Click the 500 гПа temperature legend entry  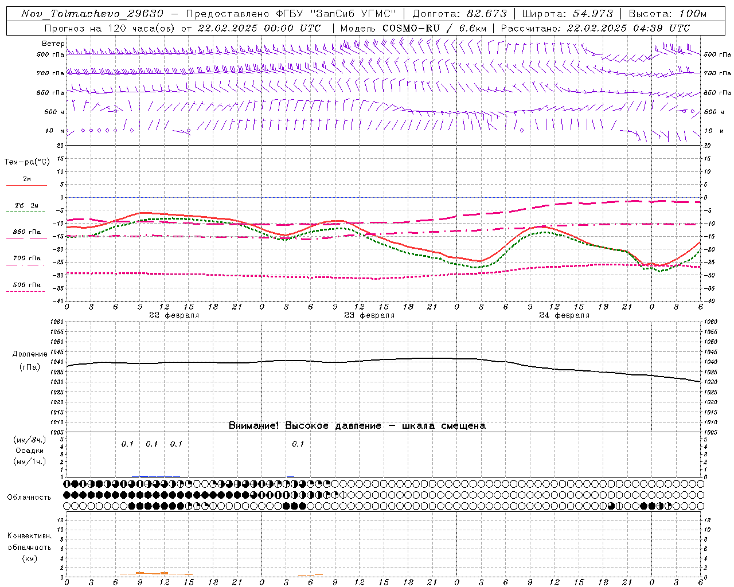[x=27, y=285]
